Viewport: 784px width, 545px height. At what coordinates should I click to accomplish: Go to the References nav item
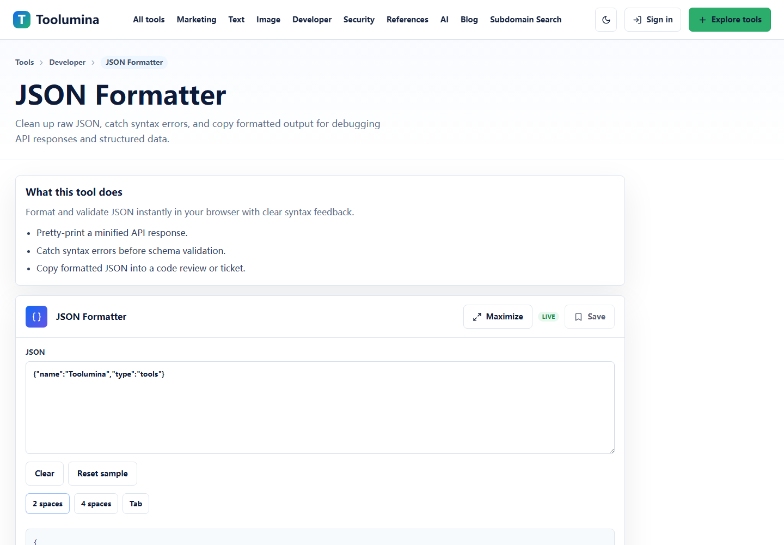pos(407,20)
